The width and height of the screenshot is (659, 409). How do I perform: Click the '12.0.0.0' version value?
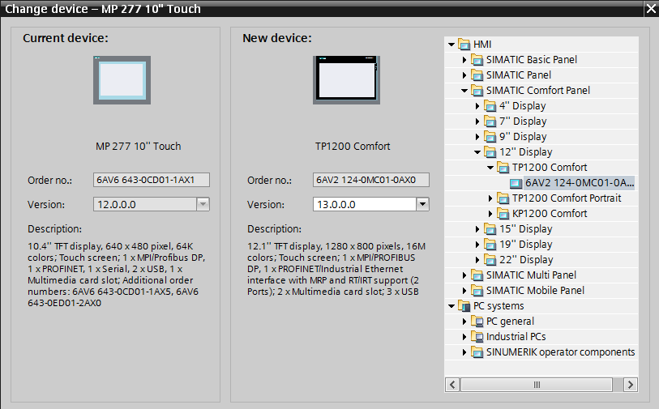(x=117, y=204)
